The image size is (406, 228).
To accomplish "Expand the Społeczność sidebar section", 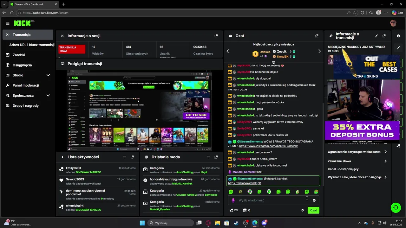I will point(48,95).
